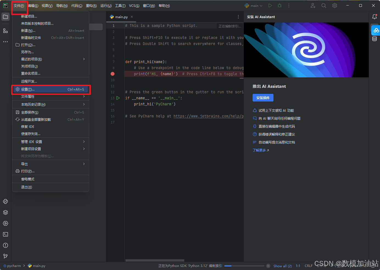Click the editor horizontal scrollbar
This screenshot has height=270, width=380.
click(x=155, y=260)
